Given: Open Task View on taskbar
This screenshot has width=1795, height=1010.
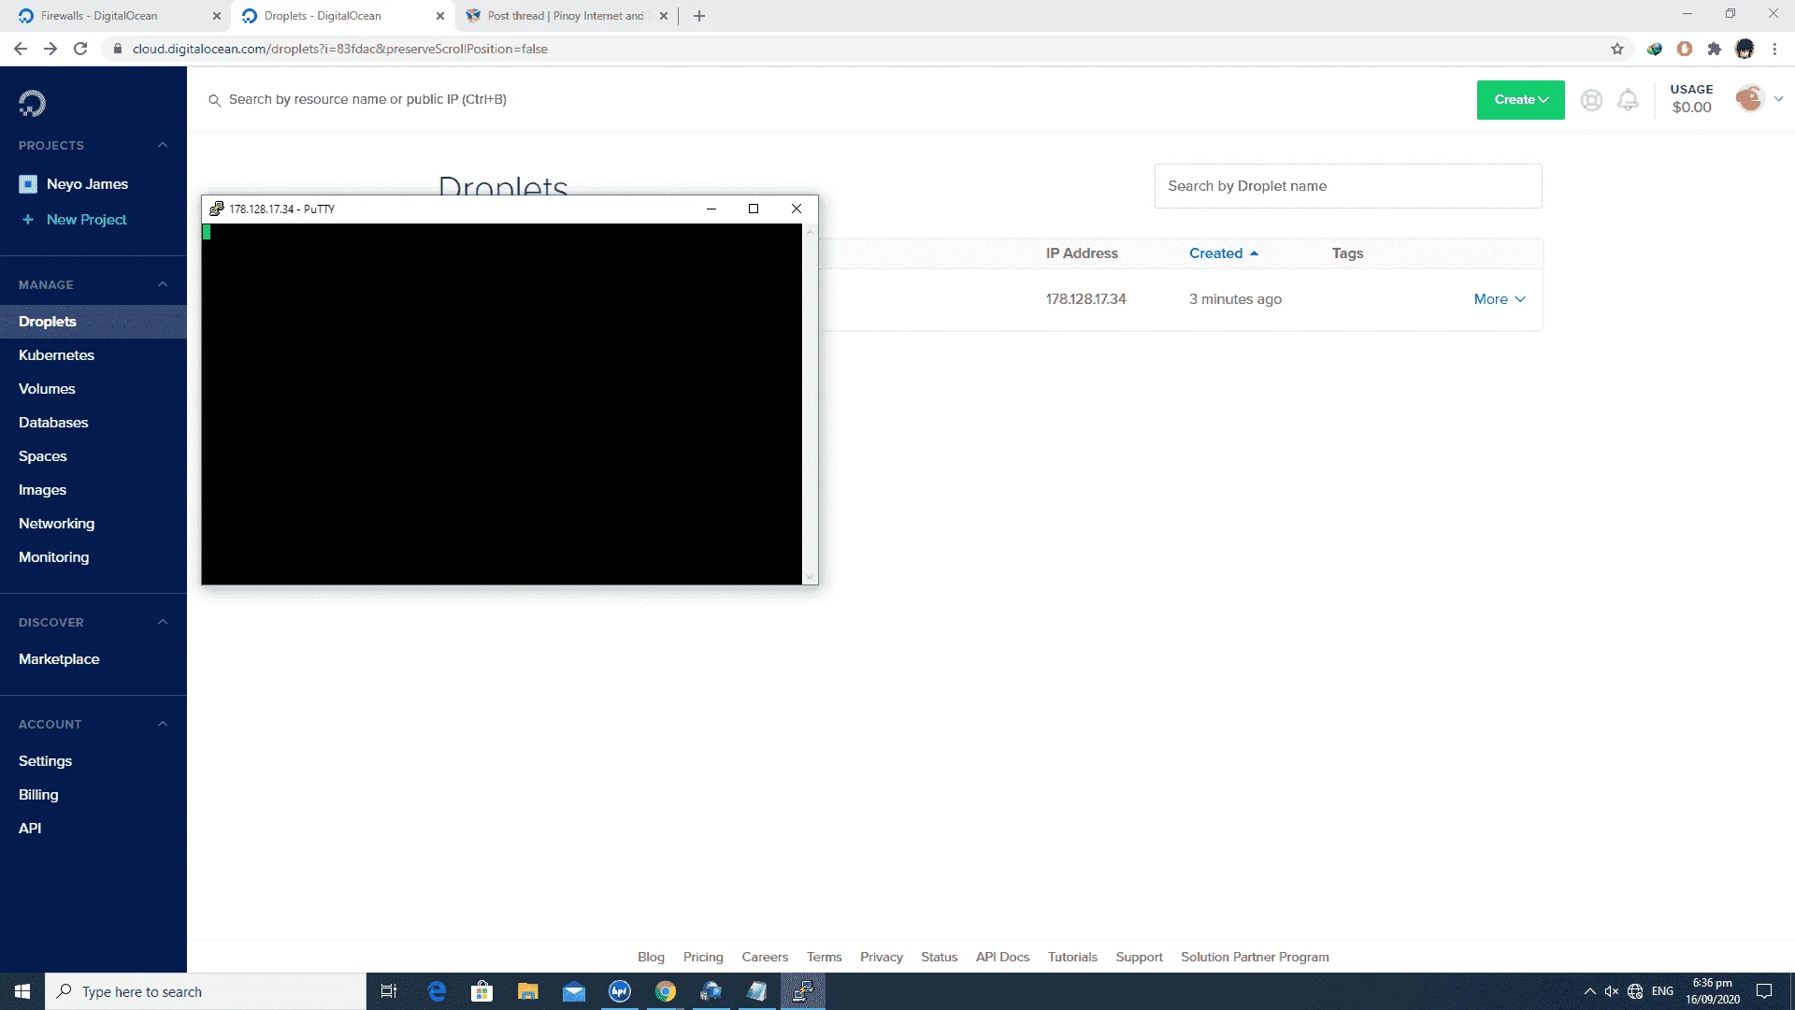Looking at the screenshot, I should 389,991.
